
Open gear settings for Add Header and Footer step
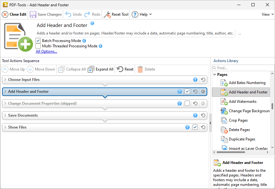(203, 92)
